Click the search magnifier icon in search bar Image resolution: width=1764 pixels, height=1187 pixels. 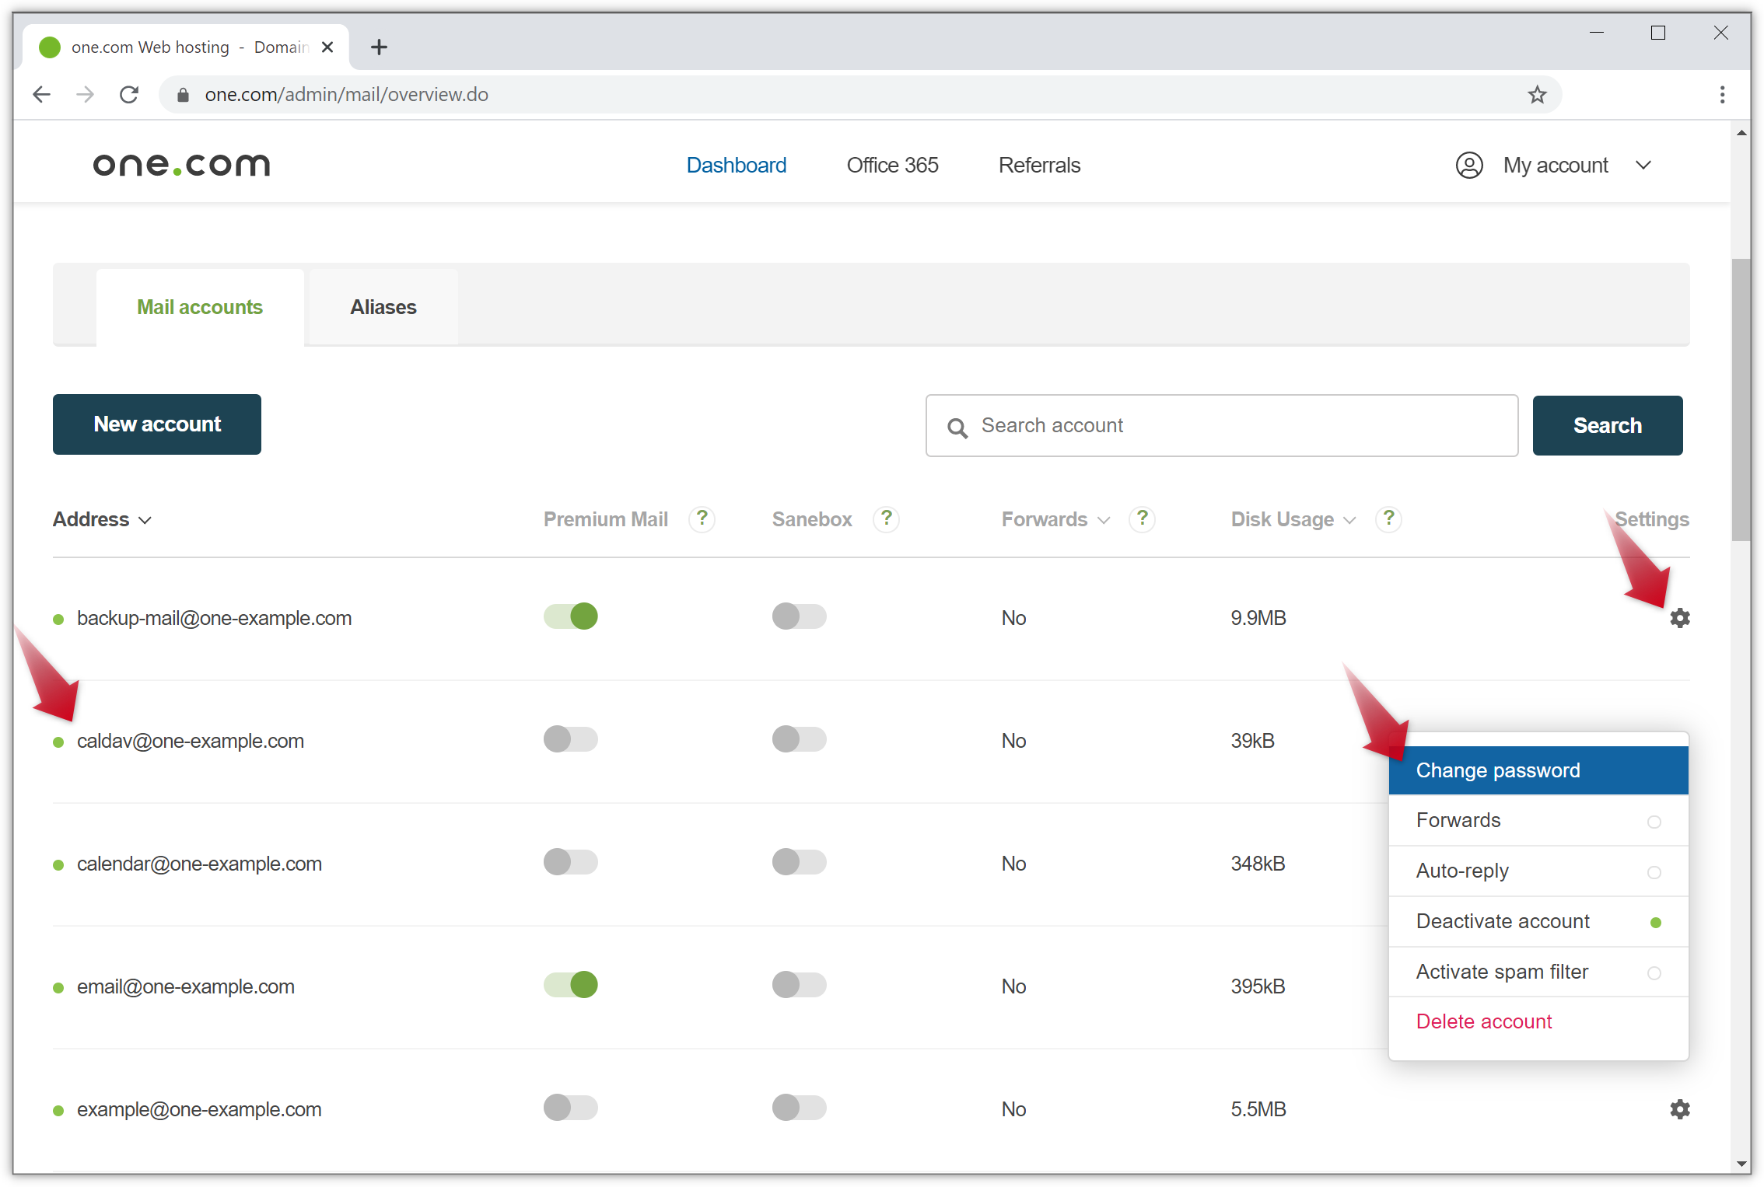tap(958, 427)
